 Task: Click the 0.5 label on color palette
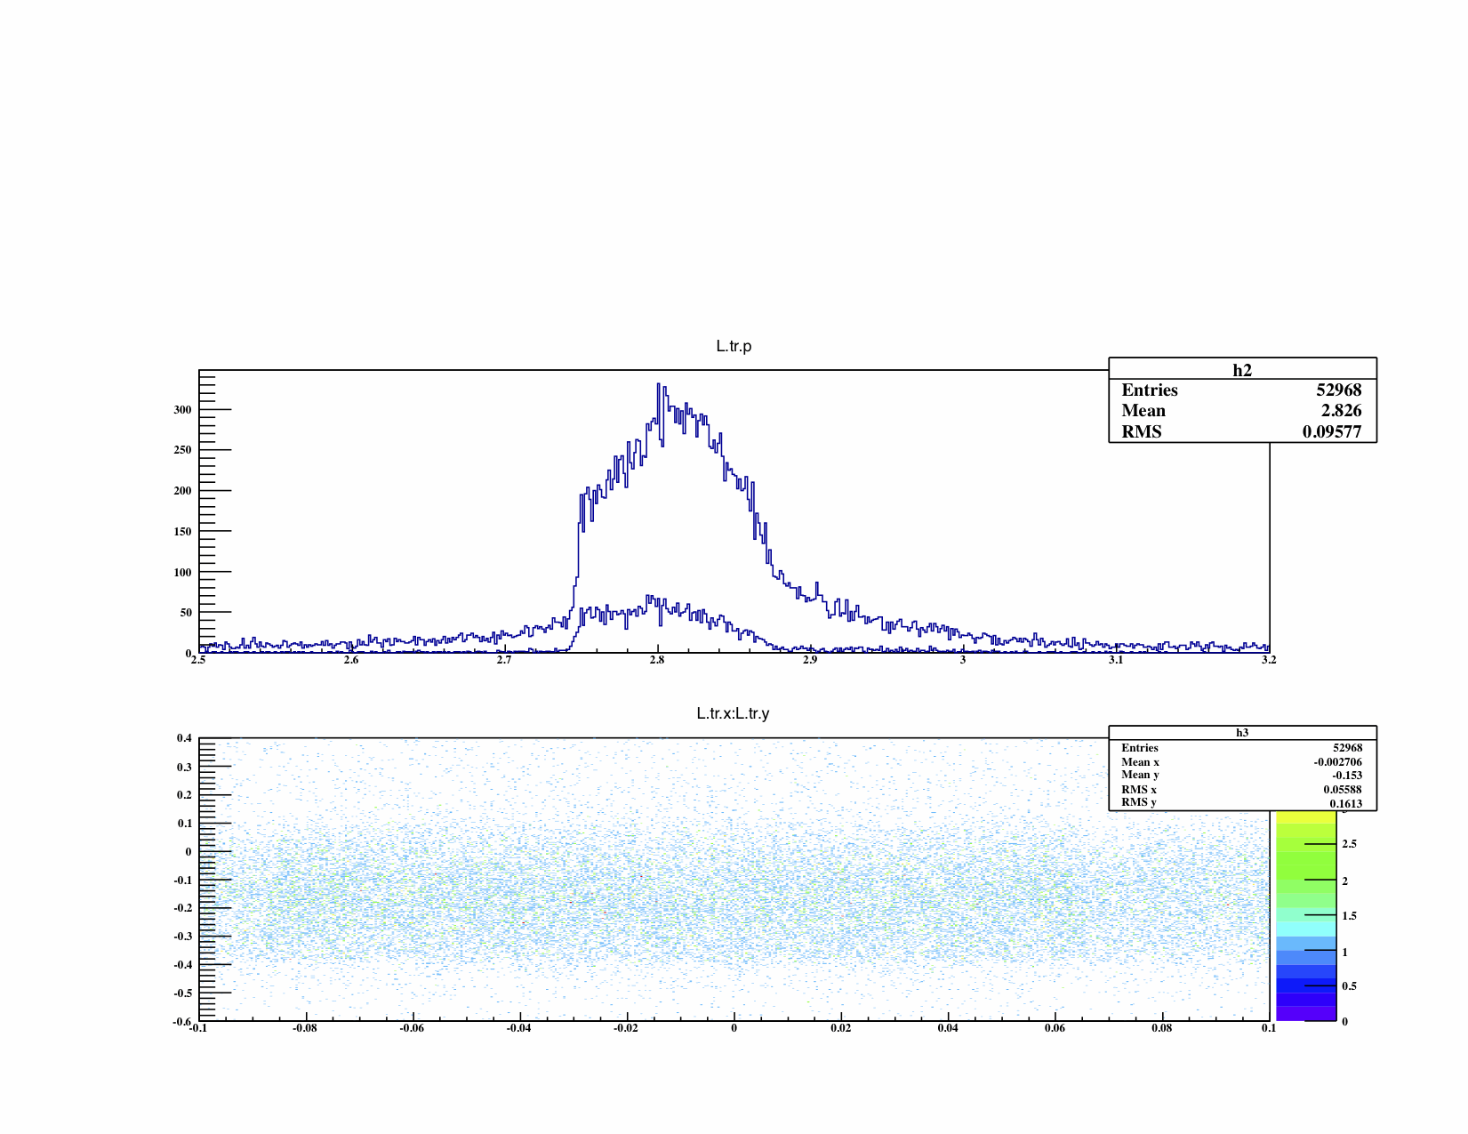pos(1349,986)
